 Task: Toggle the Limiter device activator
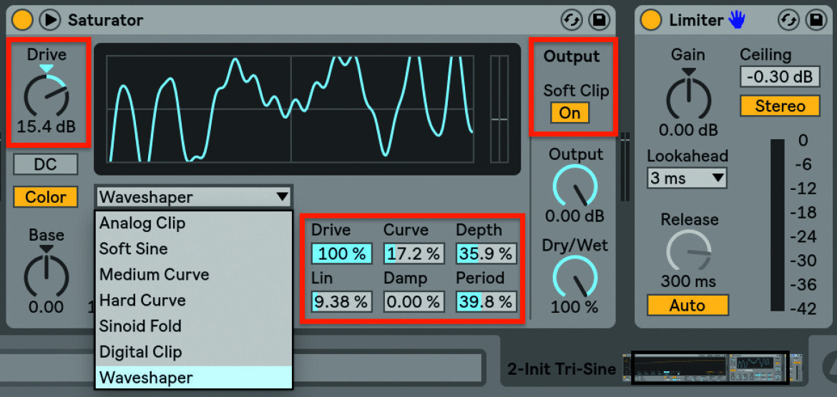tap(651, 20)
